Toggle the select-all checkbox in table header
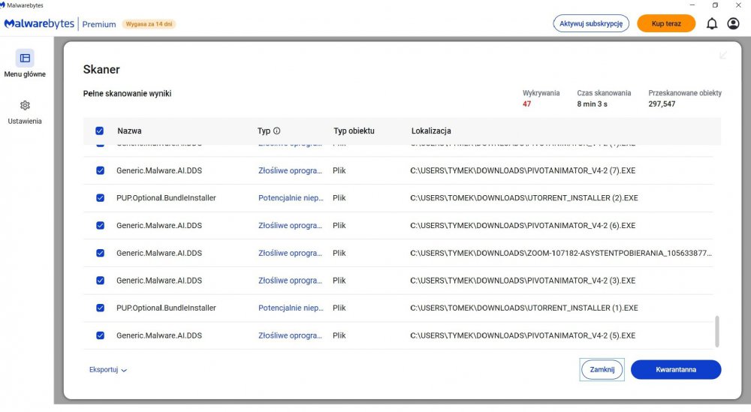 100,131
